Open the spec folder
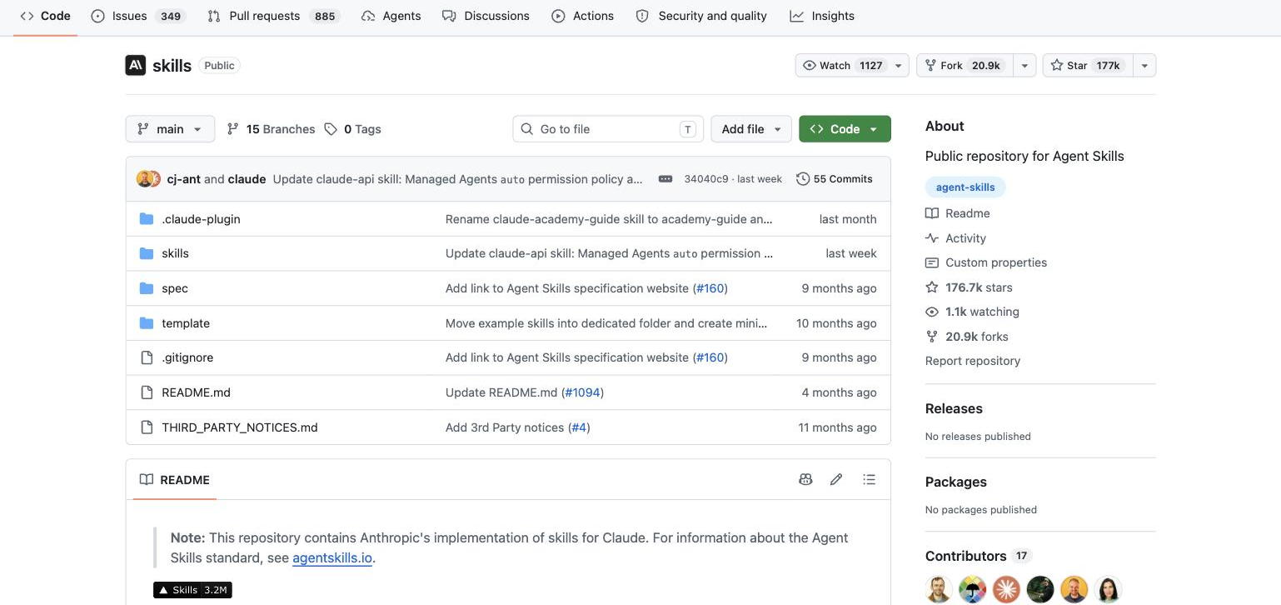 175,288
